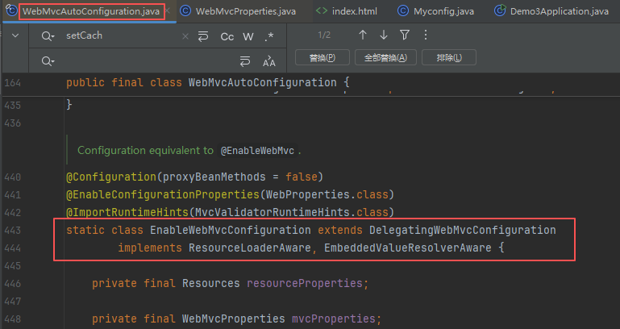Click the Myconfig.java class icon
This screenshot has width=620, height=329.
click(x=403, y=11)
